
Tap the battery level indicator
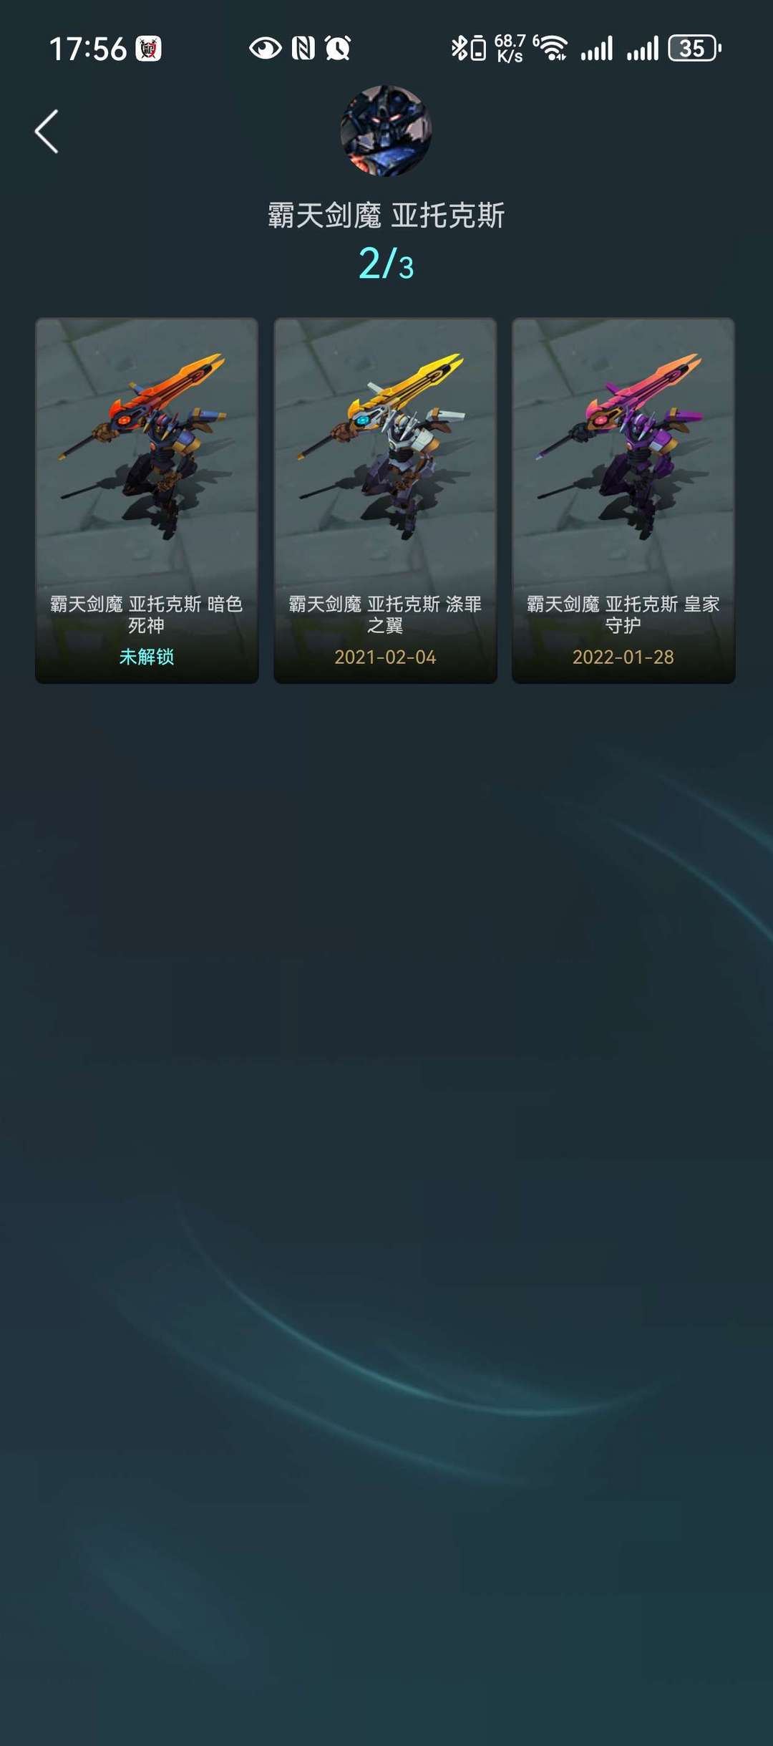[x=694, y=48]
